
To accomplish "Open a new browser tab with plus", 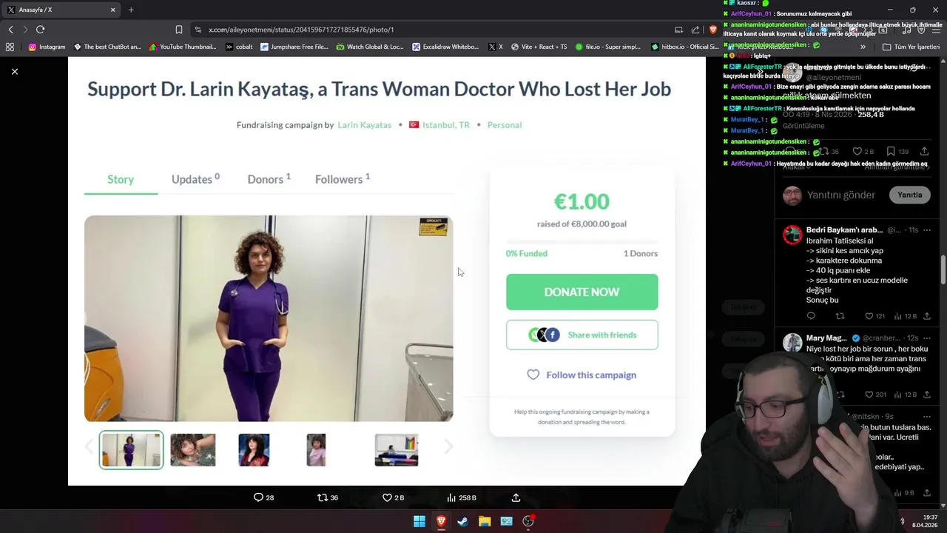I will (131, 10).
